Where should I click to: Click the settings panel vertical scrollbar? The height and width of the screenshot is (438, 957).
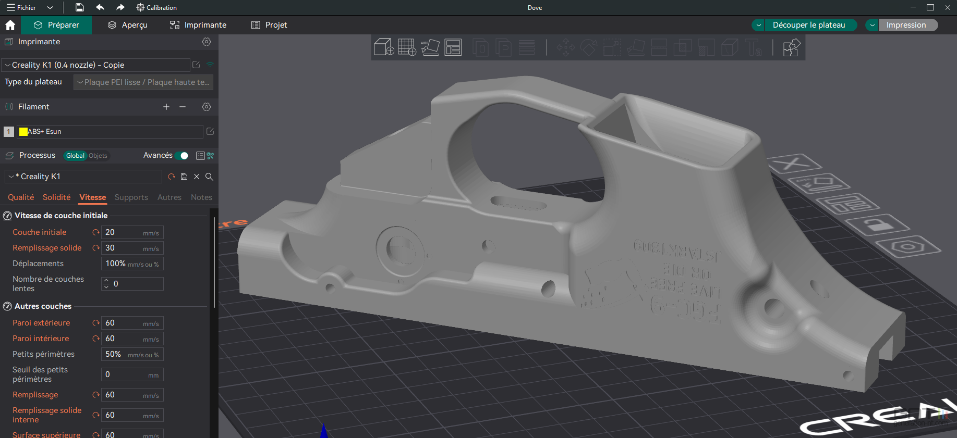pyautogui.click(x=214, y=262)
